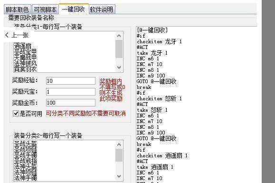This screenshot has height=183, width=275.
Task: Click the category 1 list scroll-down arrow
Action: [x=119, y=67]
